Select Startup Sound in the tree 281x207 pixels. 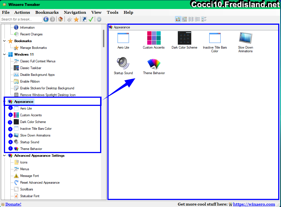(29, 142)
